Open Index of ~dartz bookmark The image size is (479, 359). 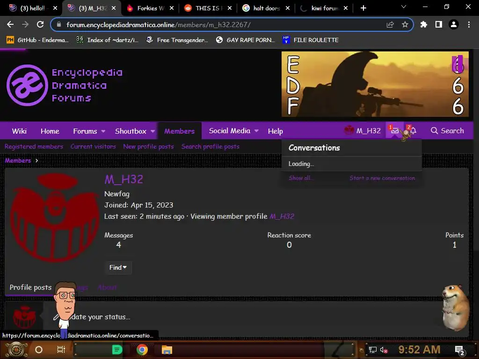tap(107, 40)
